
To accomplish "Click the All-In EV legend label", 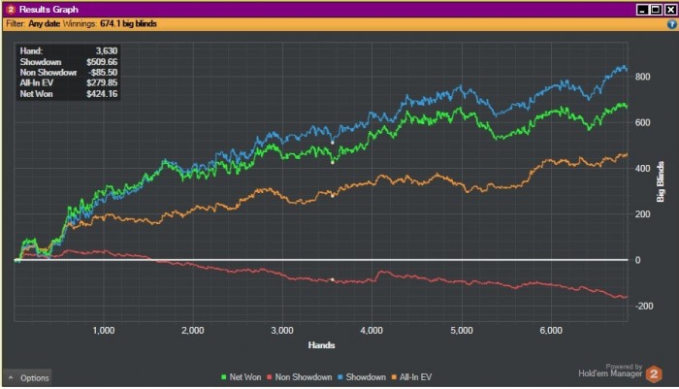I will coord(416,377).
